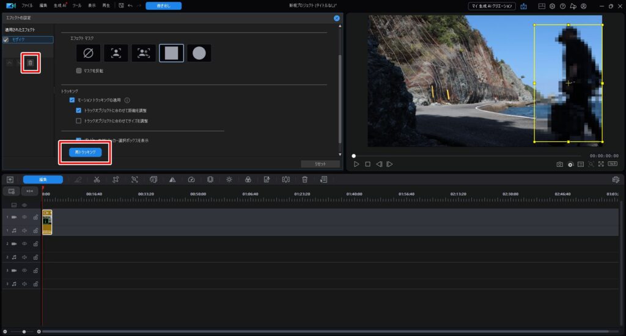Click the scissors split tool in timeline toolbar

97,180
